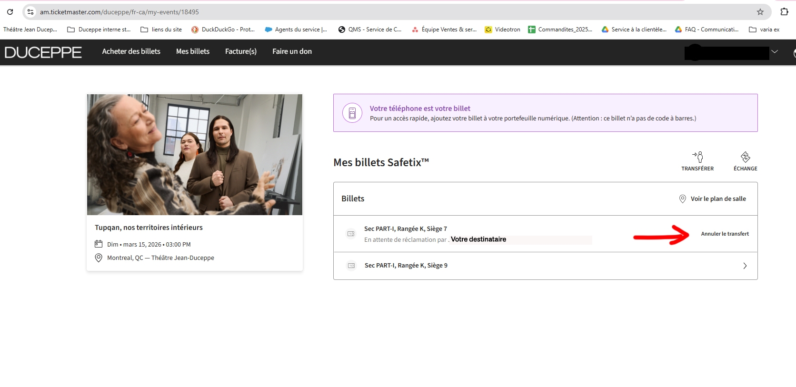Click the Transférer ticket icon
The width and height of the screenshot is (796, 387).
pos(697,157)
